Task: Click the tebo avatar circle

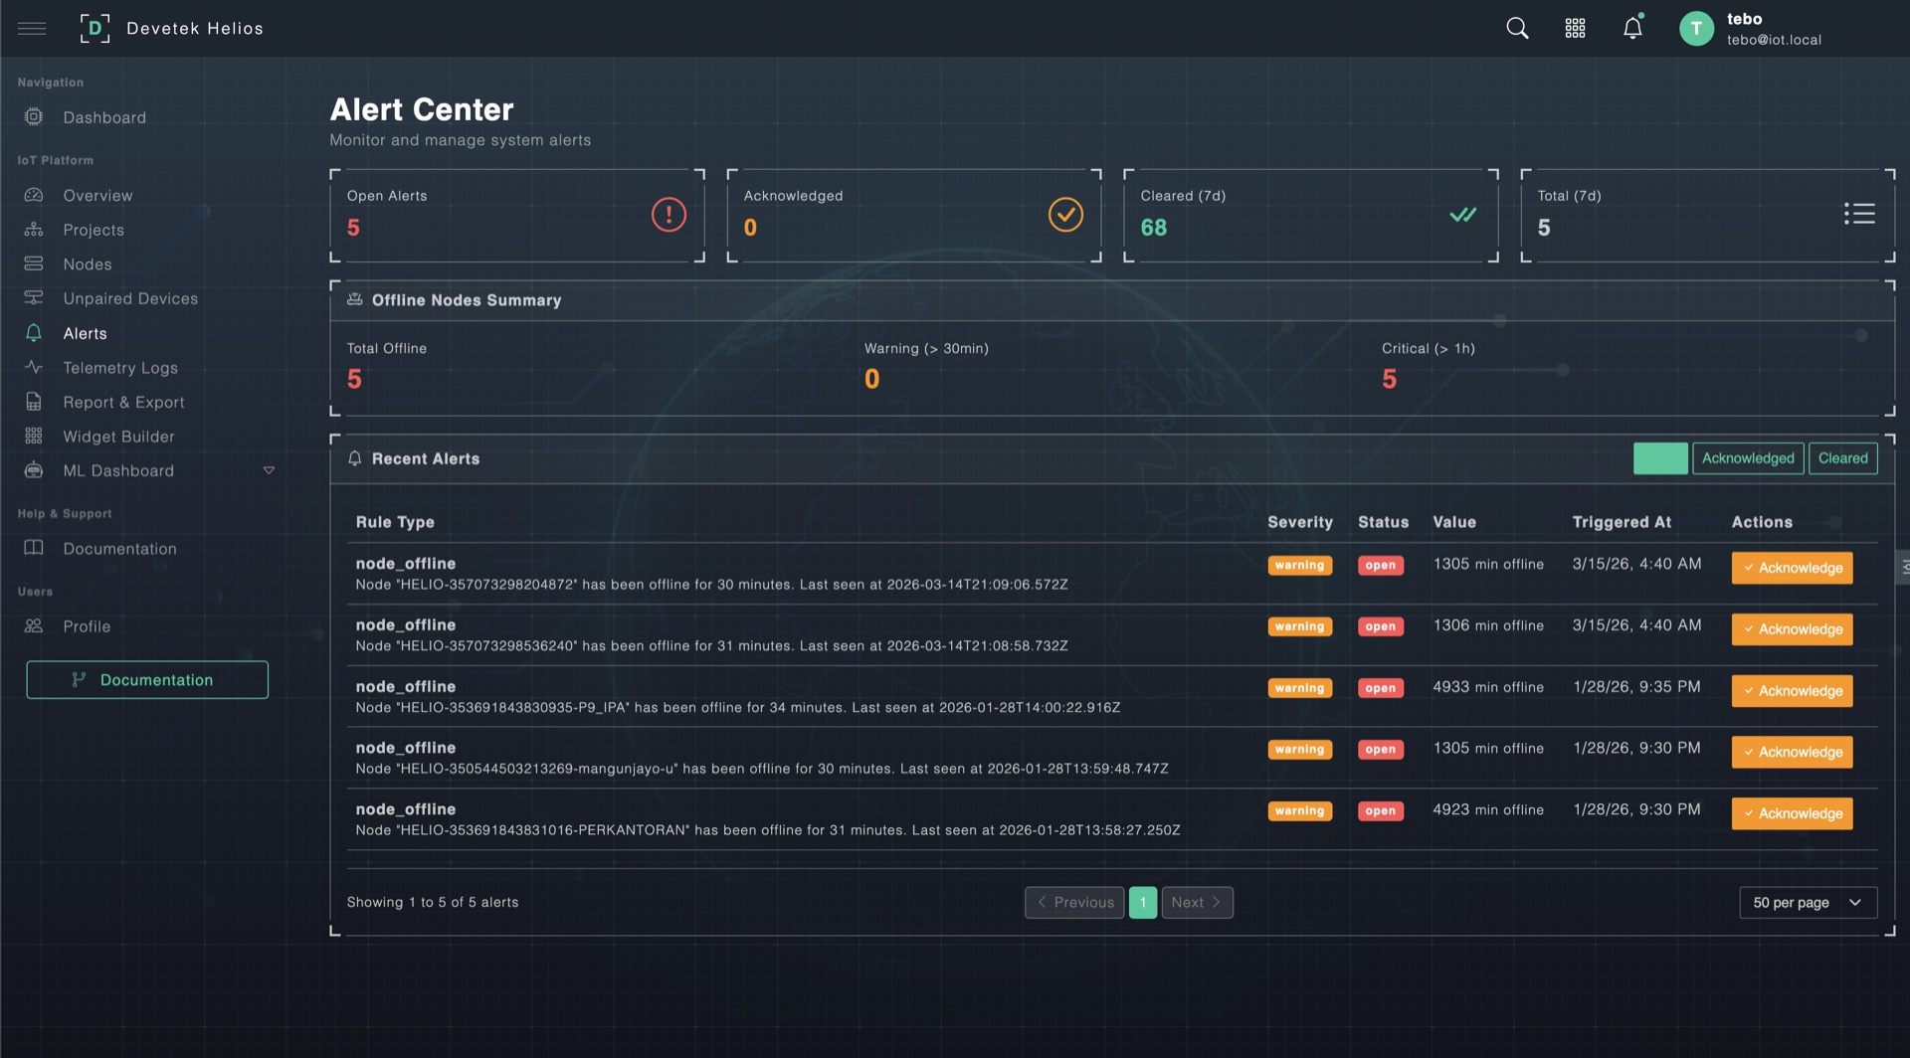Action: (1697, 28)
